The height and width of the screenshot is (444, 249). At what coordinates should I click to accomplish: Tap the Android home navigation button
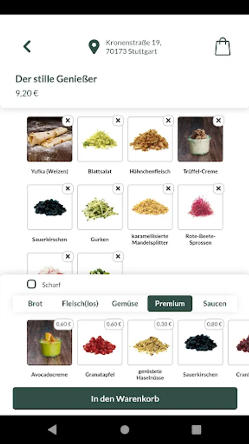[124, 430]
